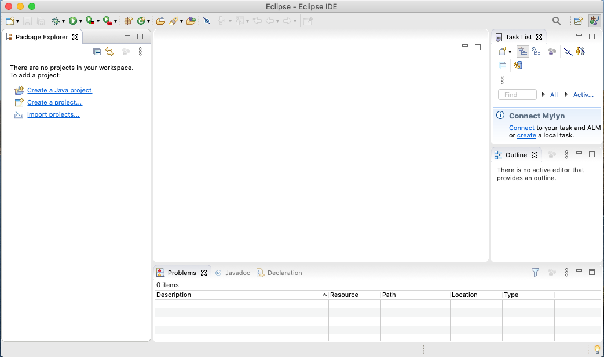Open the External Tools dropdown arrow
Image resolution: width=604 pixels, height=357 pixels.
point(115,21)
